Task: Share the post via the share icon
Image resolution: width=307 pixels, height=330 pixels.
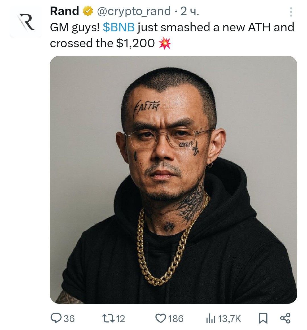Action: [285, 318]
